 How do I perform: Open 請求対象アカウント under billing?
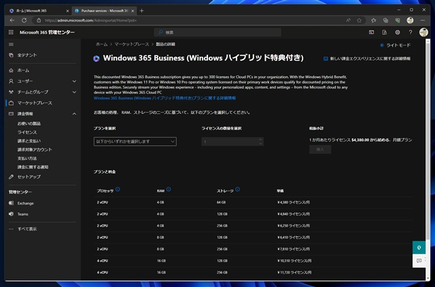coord(35,149)
